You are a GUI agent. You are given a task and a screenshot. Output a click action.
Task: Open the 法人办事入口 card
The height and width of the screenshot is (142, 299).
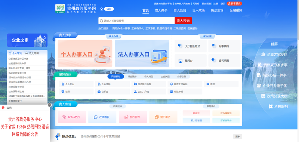[142, 53]
